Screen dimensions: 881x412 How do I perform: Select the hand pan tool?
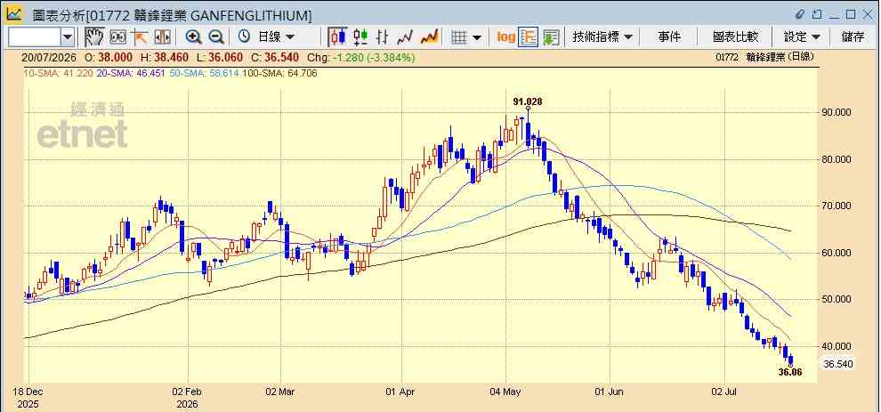pos(94,37)
